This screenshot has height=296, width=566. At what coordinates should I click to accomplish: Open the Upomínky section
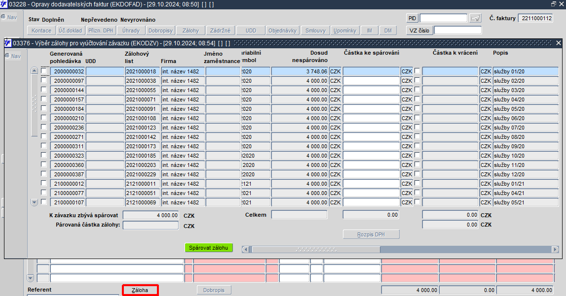coord(345,31)
